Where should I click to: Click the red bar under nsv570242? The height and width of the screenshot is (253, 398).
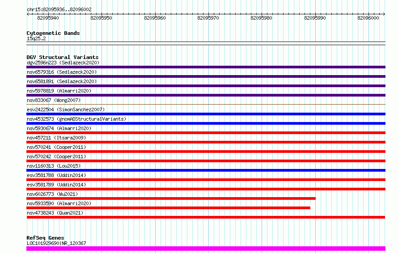click(x=206, y=161)
